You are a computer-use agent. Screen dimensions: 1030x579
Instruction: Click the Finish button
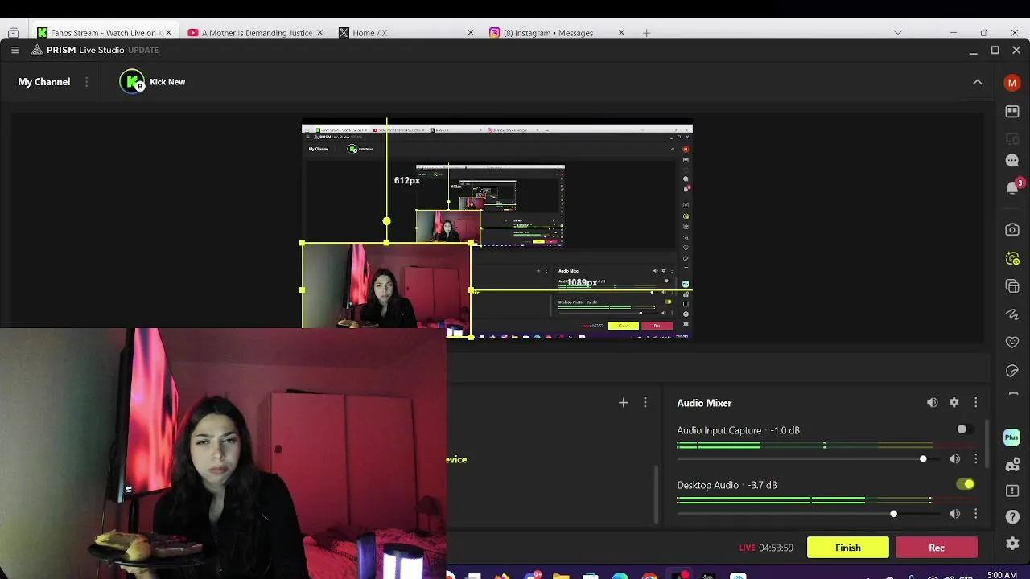tap(847, 548)
